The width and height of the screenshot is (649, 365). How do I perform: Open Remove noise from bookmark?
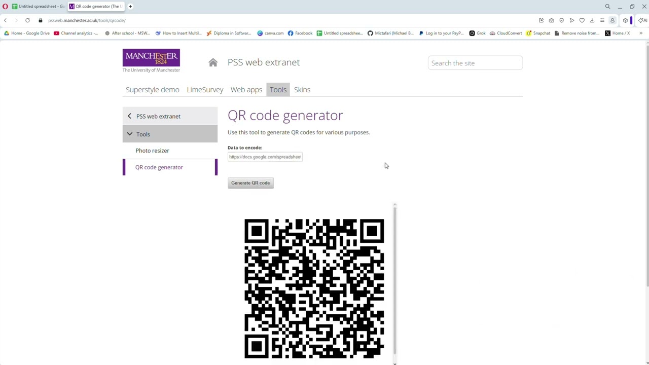click(x=576, y=33)
